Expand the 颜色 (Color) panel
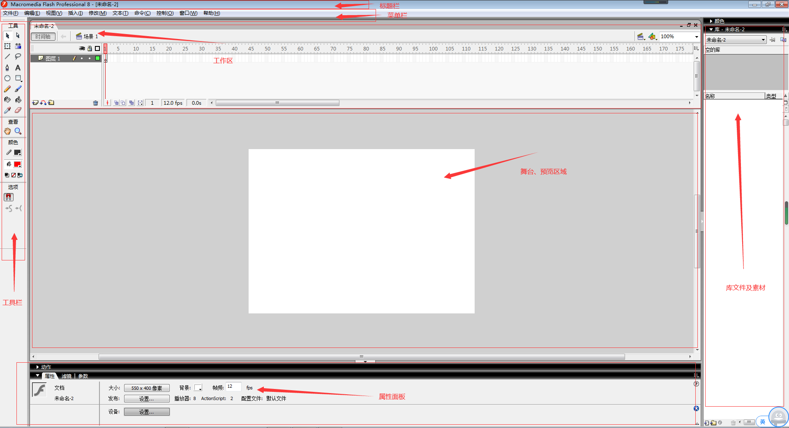The width and height of the screenshot is (789, 428). [x=711, y=21]
